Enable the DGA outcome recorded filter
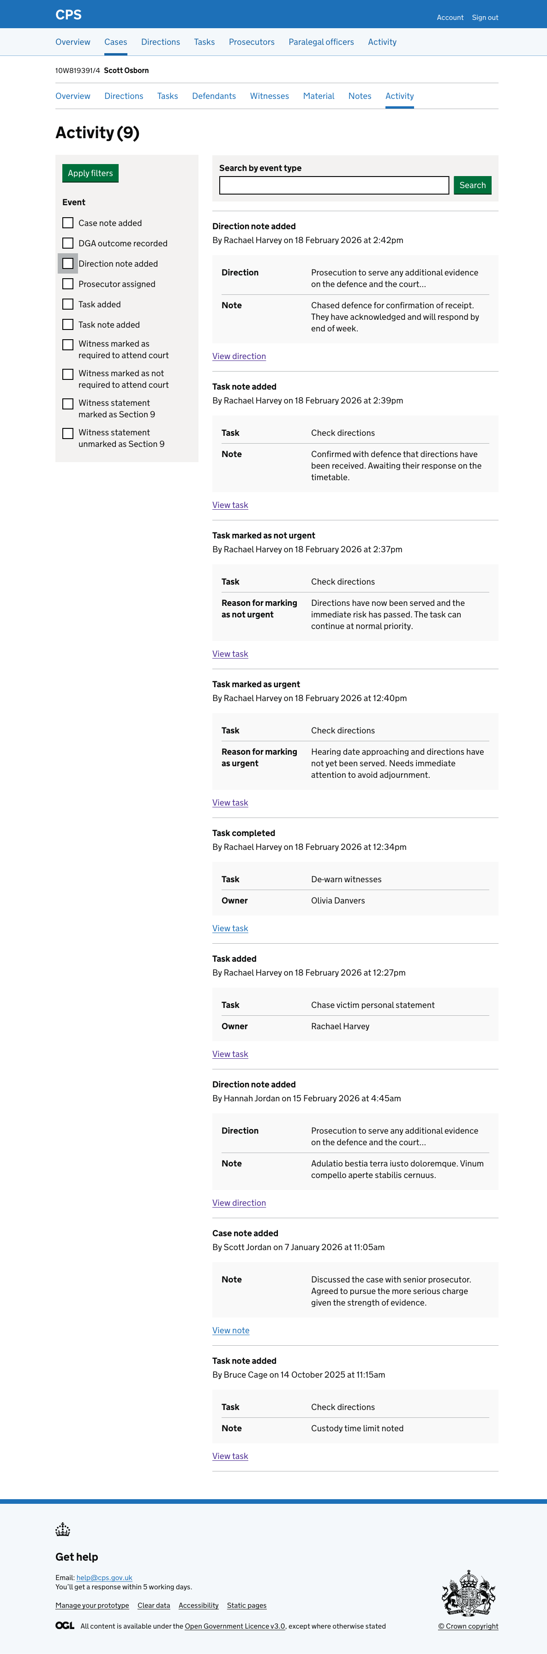 point(68,244)
